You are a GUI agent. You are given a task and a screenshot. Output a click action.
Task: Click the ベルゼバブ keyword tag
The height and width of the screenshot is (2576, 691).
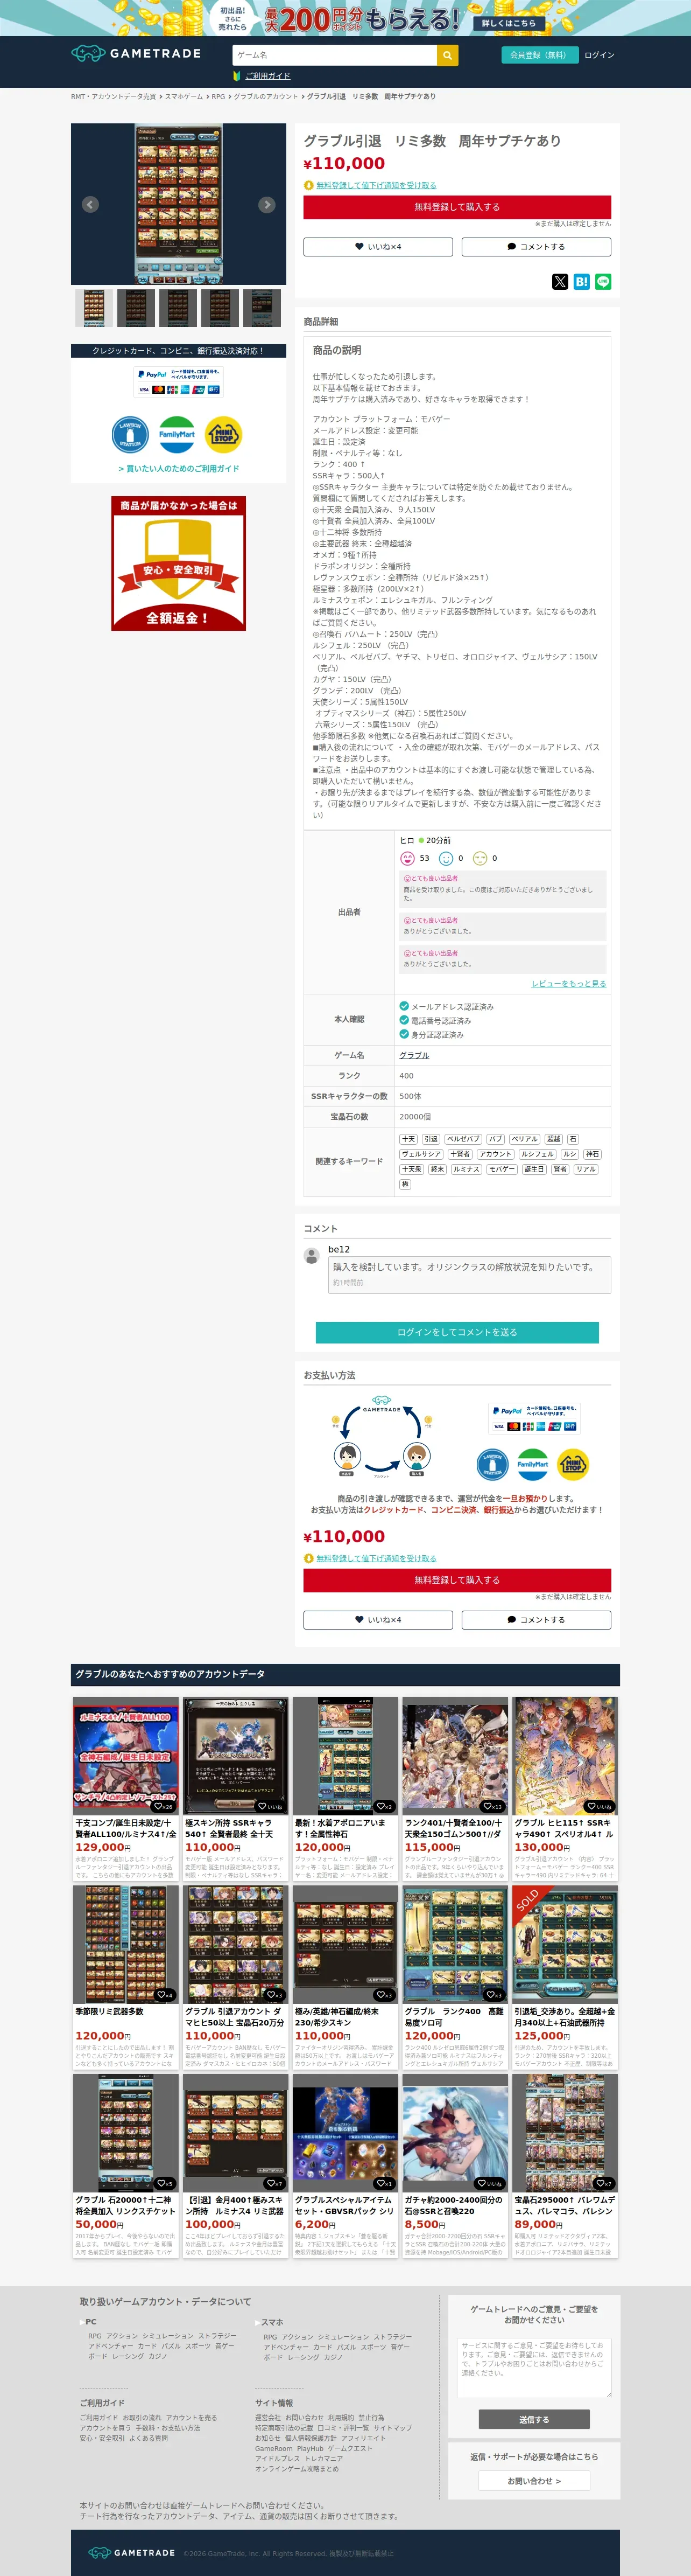[x=463, y=1139]
